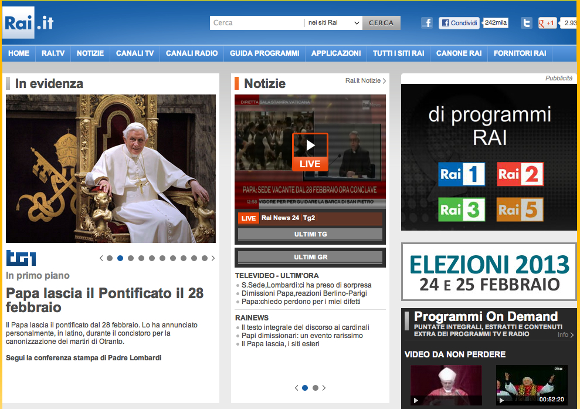Go to previous In evidenza slide arrow
The width and height of the screenshot is (580, 409).
coord(101,258)
